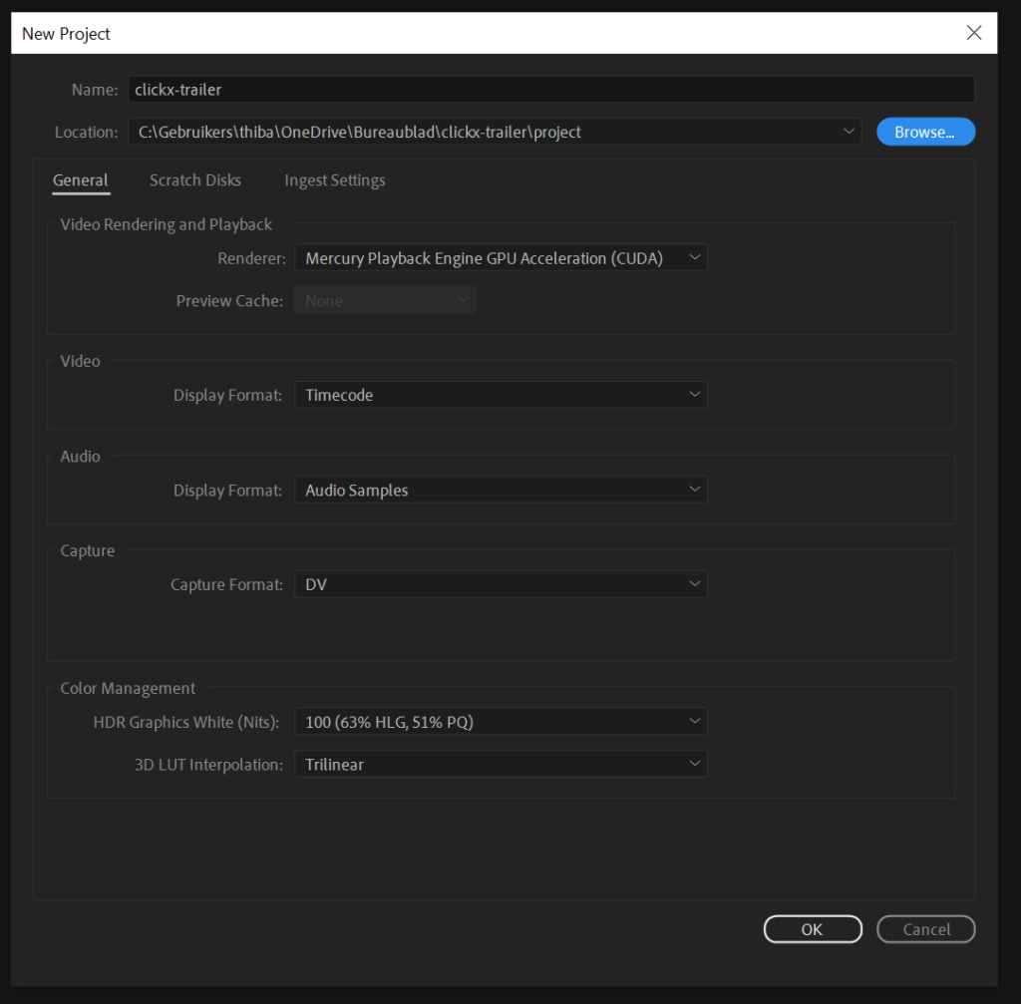This screenshot has height=1004, width=1021.
Task: Open the Renderer dropdown
Action: (501, 258)
